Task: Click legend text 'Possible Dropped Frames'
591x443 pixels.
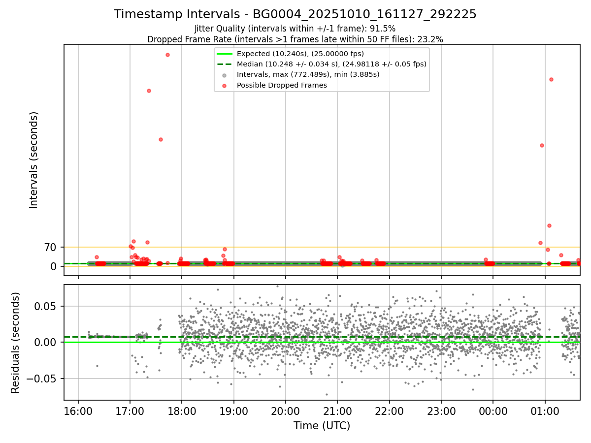Action: pyautogui.click(x=282, y=85)
